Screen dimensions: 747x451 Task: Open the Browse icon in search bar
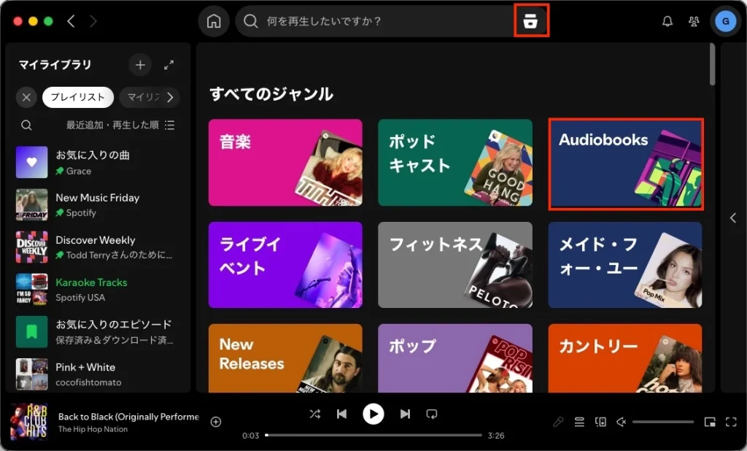(x=530, y=21)
